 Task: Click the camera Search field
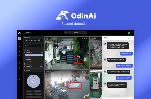33,45
